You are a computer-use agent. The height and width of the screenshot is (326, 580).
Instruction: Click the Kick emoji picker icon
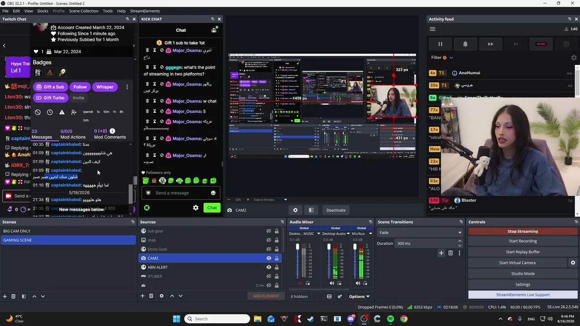[213, 193]
